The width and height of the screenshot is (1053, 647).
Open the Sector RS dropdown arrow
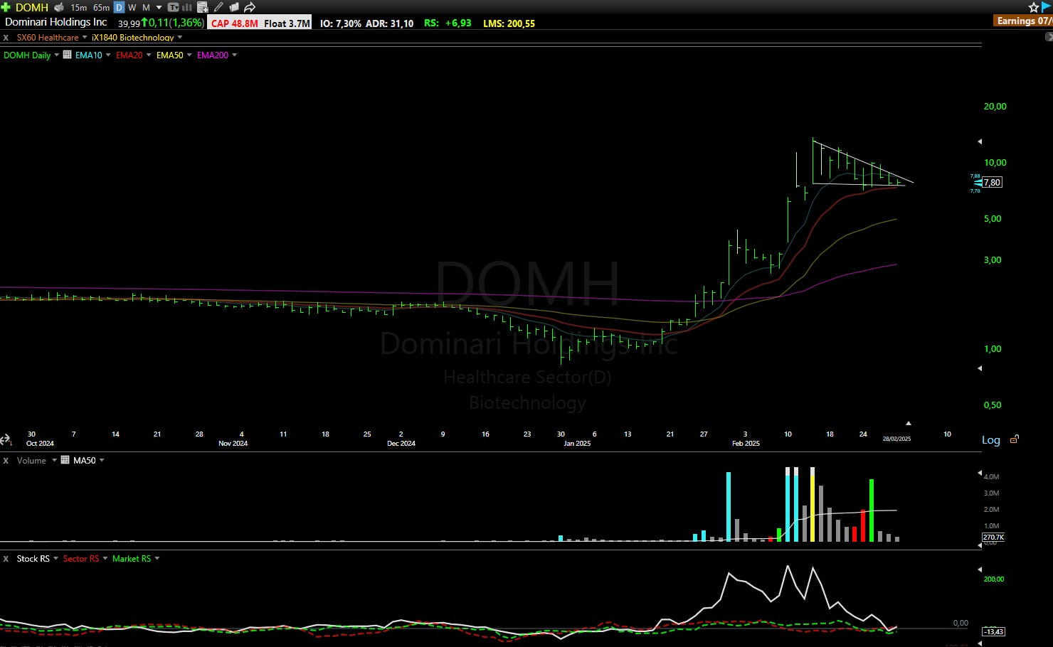(x=105, y=558)
